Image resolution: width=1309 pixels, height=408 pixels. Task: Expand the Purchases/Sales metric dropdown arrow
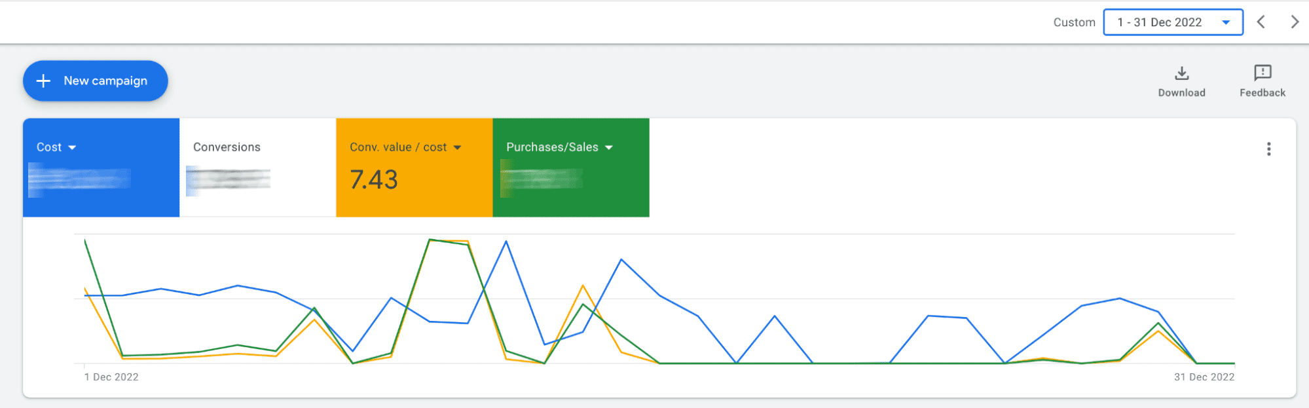(609, 148)
